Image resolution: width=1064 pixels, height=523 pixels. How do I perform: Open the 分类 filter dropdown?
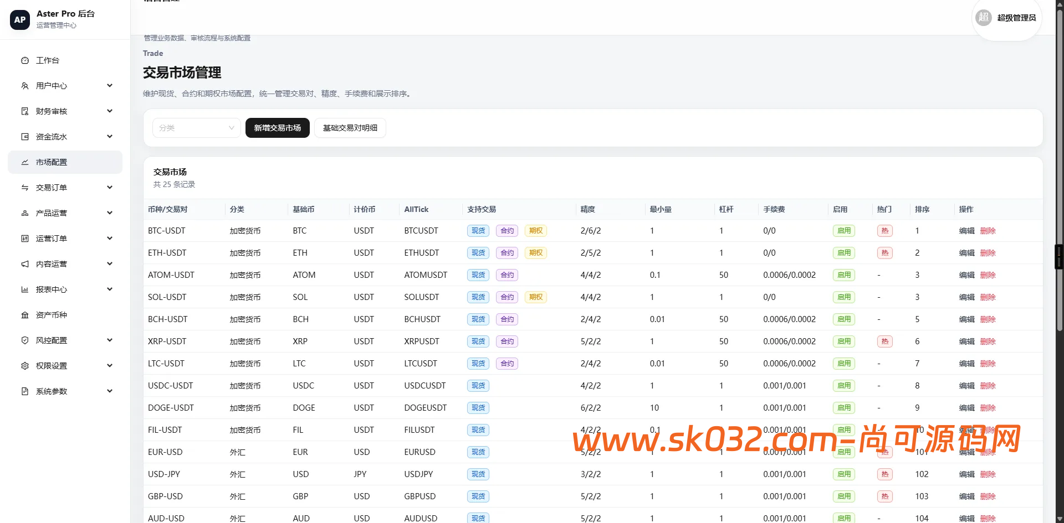(196, 128)
